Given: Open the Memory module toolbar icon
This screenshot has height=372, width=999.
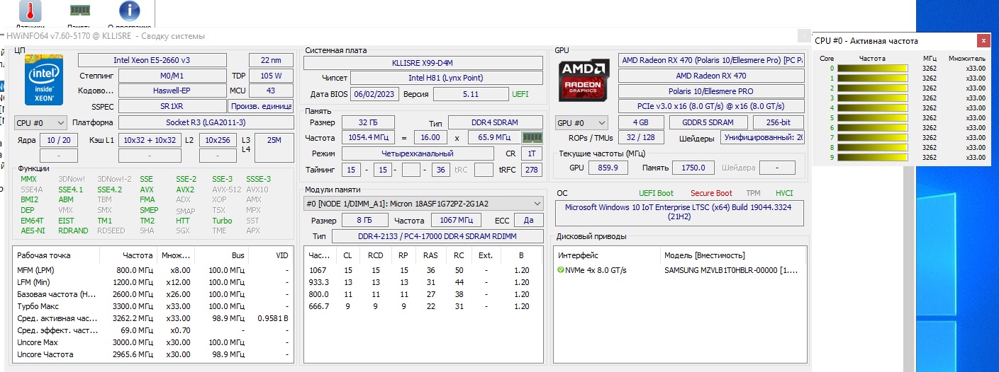Looking at the screenshot, I should tap(79, 10).
